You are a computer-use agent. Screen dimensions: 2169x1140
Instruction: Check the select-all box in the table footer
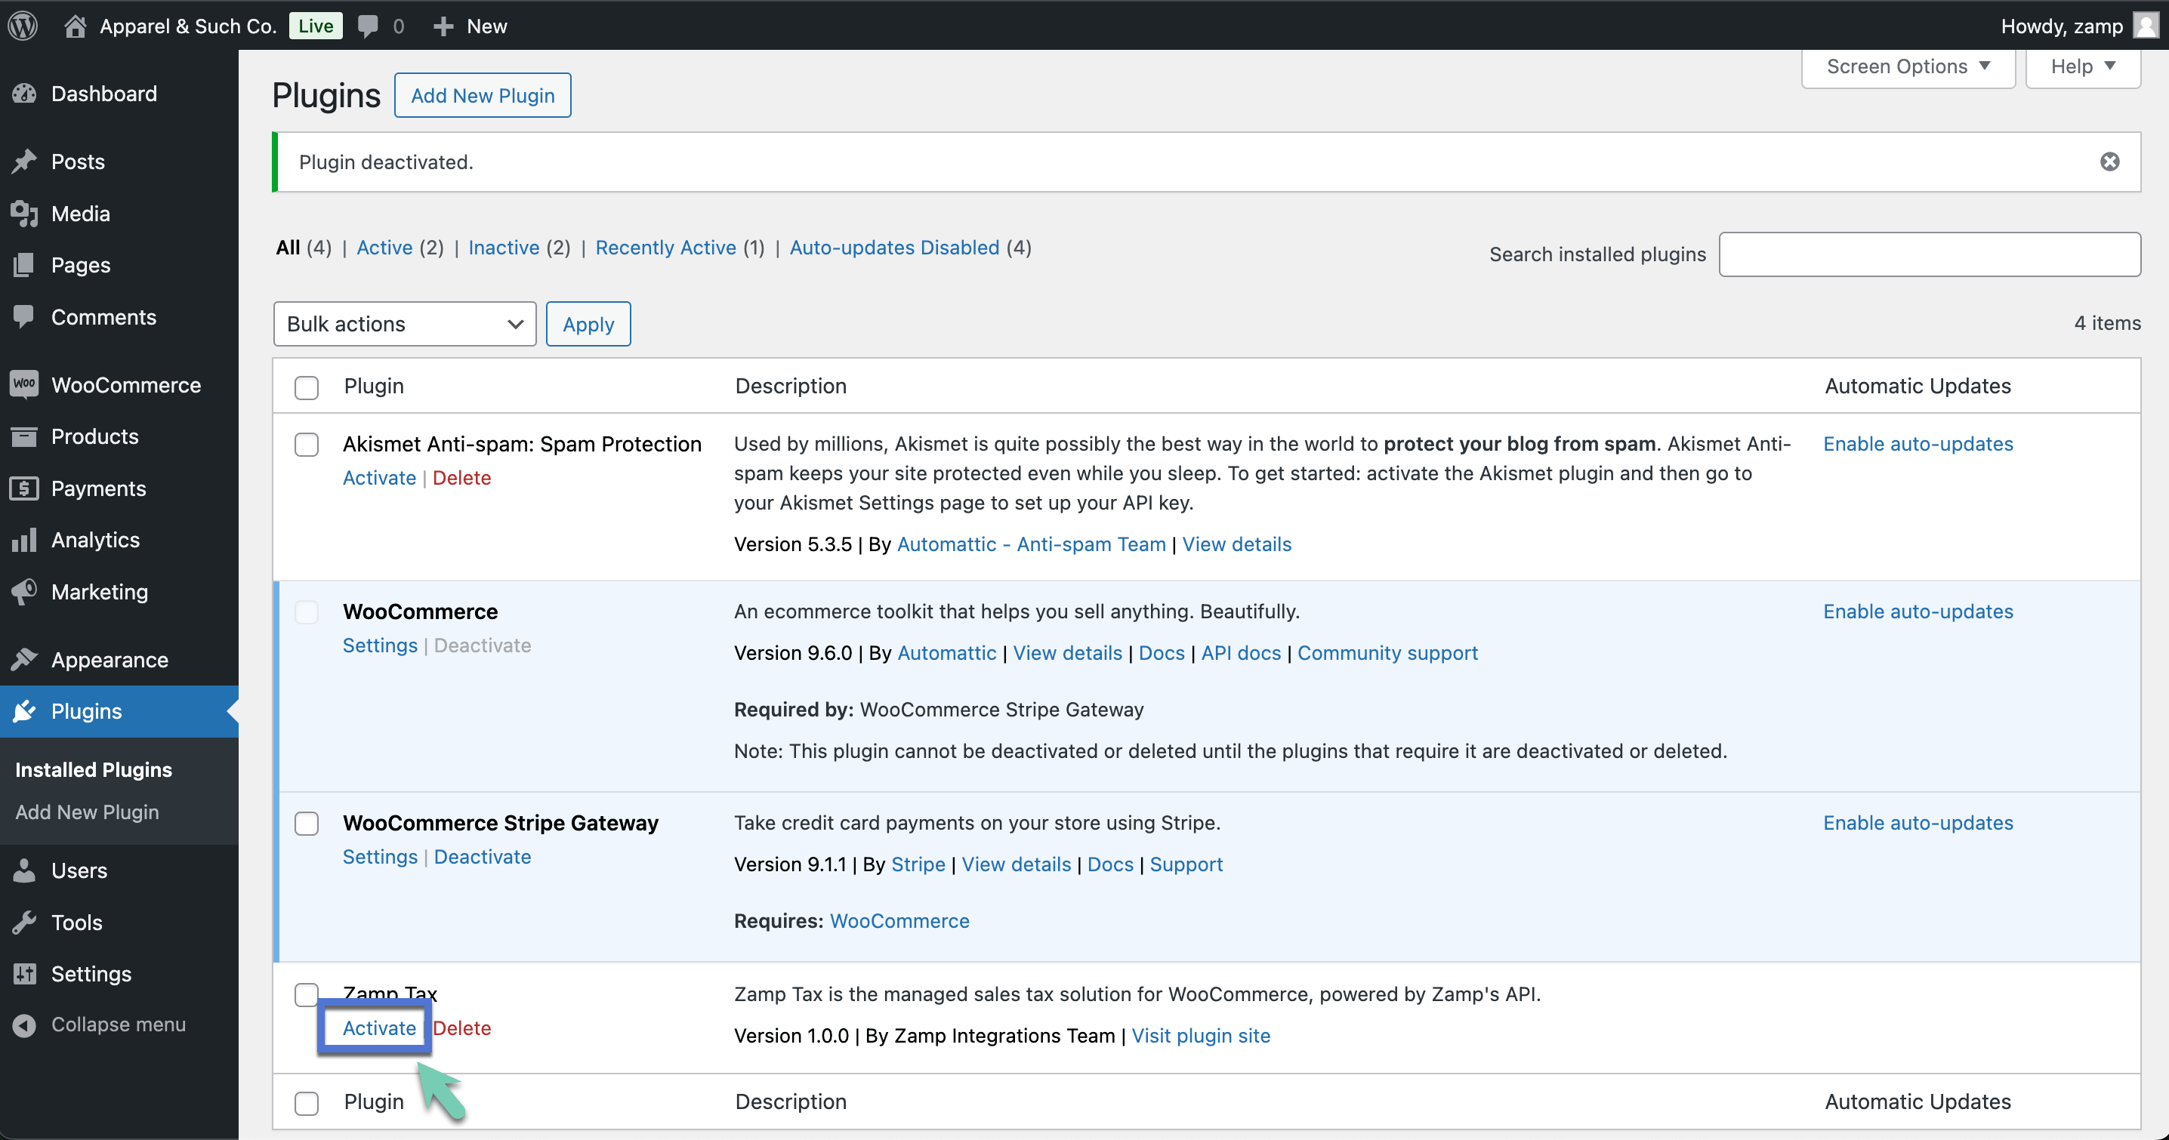(x=307, y=1102)
